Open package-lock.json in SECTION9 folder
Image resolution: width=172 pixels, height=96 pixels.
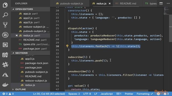point(30,63)
